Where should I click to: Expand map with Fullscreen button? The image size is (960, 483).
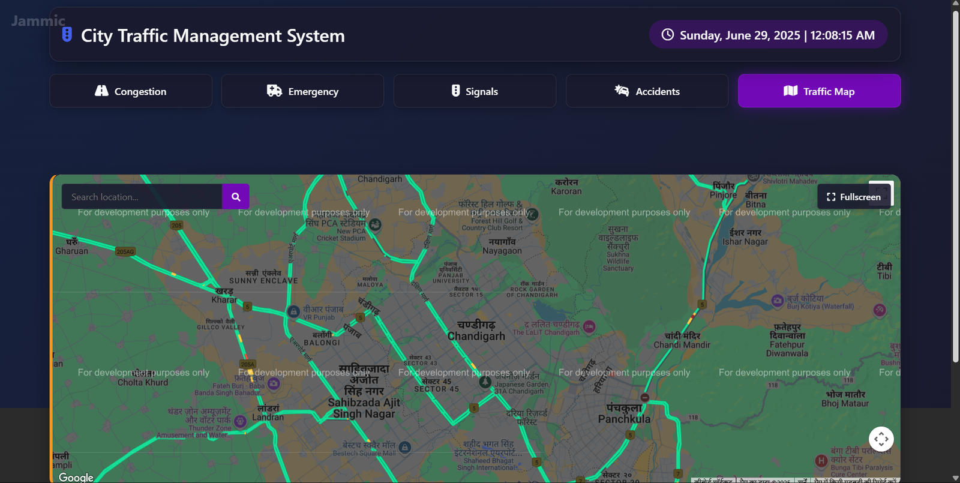click(x=853, y=197)
